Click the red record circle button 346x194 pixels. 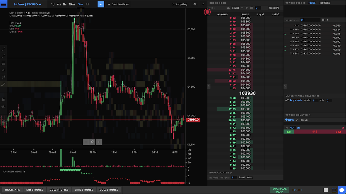click(x=207, y=12)
